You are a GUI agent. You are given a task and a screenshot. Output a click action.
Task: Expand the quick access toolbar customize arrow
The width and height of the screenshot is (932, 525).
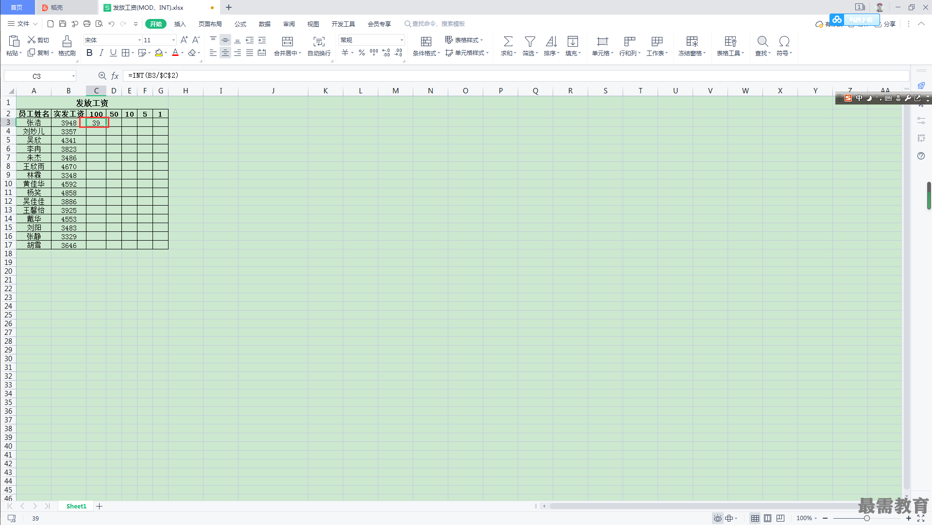(x=136, y=24)
